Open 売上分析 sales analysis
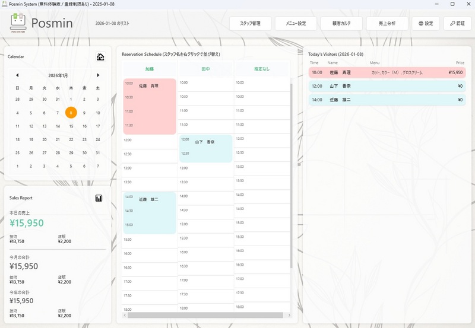The height and width of the screenshot is (328, 475). coord(386,24)
